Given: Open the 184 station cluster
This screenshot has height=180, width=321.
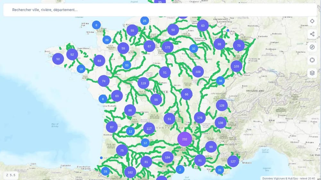Looking at the screenshot, I should [x=168, y=157].
